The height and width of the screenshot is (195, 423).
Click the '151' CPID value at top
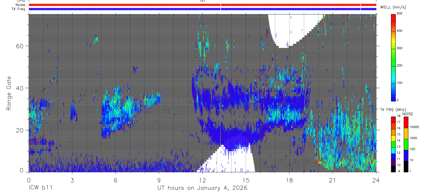[203, 1]
